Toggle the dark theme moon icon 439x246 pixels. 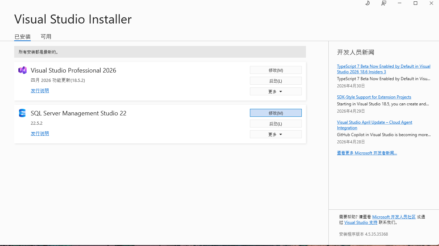click(367, 3)
